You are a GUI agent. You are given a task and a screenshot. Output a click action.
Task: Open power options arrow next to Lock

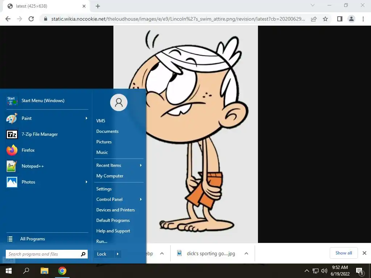point(118,254)
